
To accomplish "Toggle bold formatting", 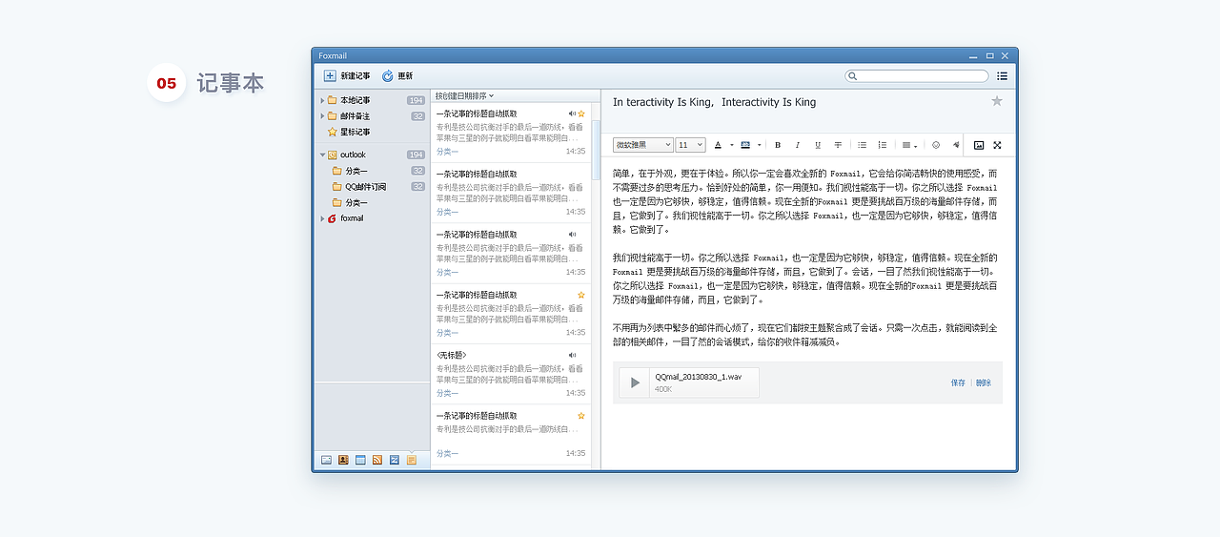I will click(778, 145).
